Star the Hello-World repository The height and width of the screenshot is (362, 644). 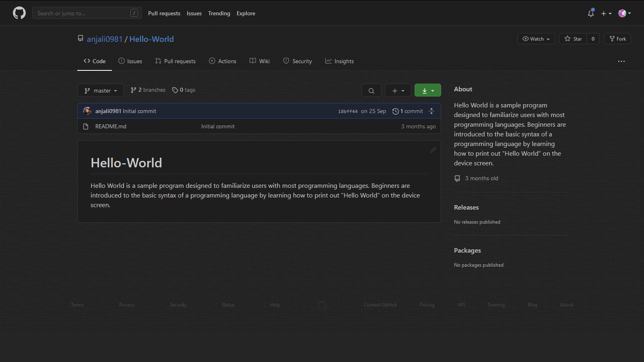click(x=573, y=39)
